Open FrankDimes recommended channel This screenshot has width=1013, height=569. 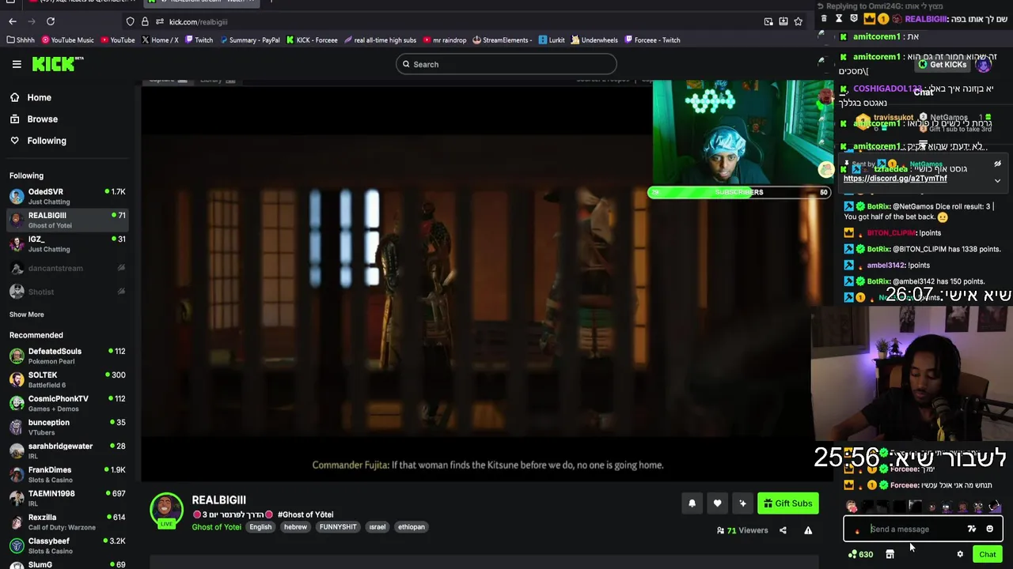pos(67,474)
